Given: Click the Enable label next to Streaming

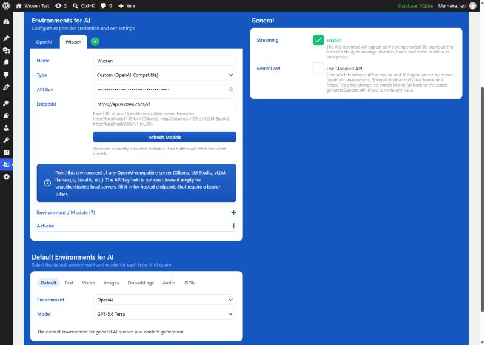Looking at the screenshot, I should pyautogui.click(x=333, y=40).
